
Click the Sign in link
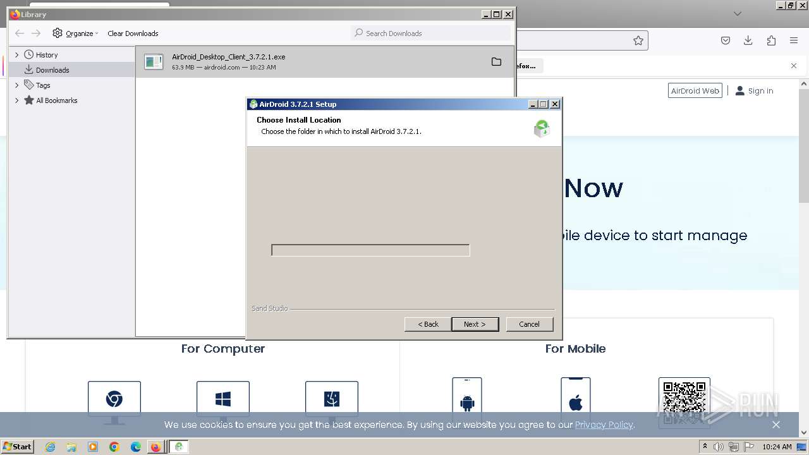755,91
